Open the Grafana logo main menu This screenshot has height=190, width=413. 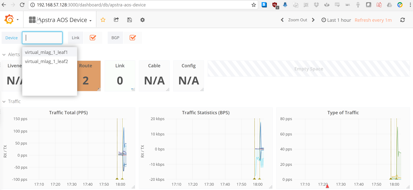(9, 20)
